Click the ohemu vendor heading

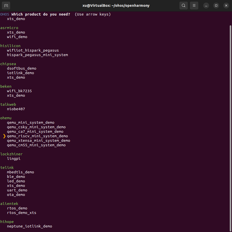(6, 118)
